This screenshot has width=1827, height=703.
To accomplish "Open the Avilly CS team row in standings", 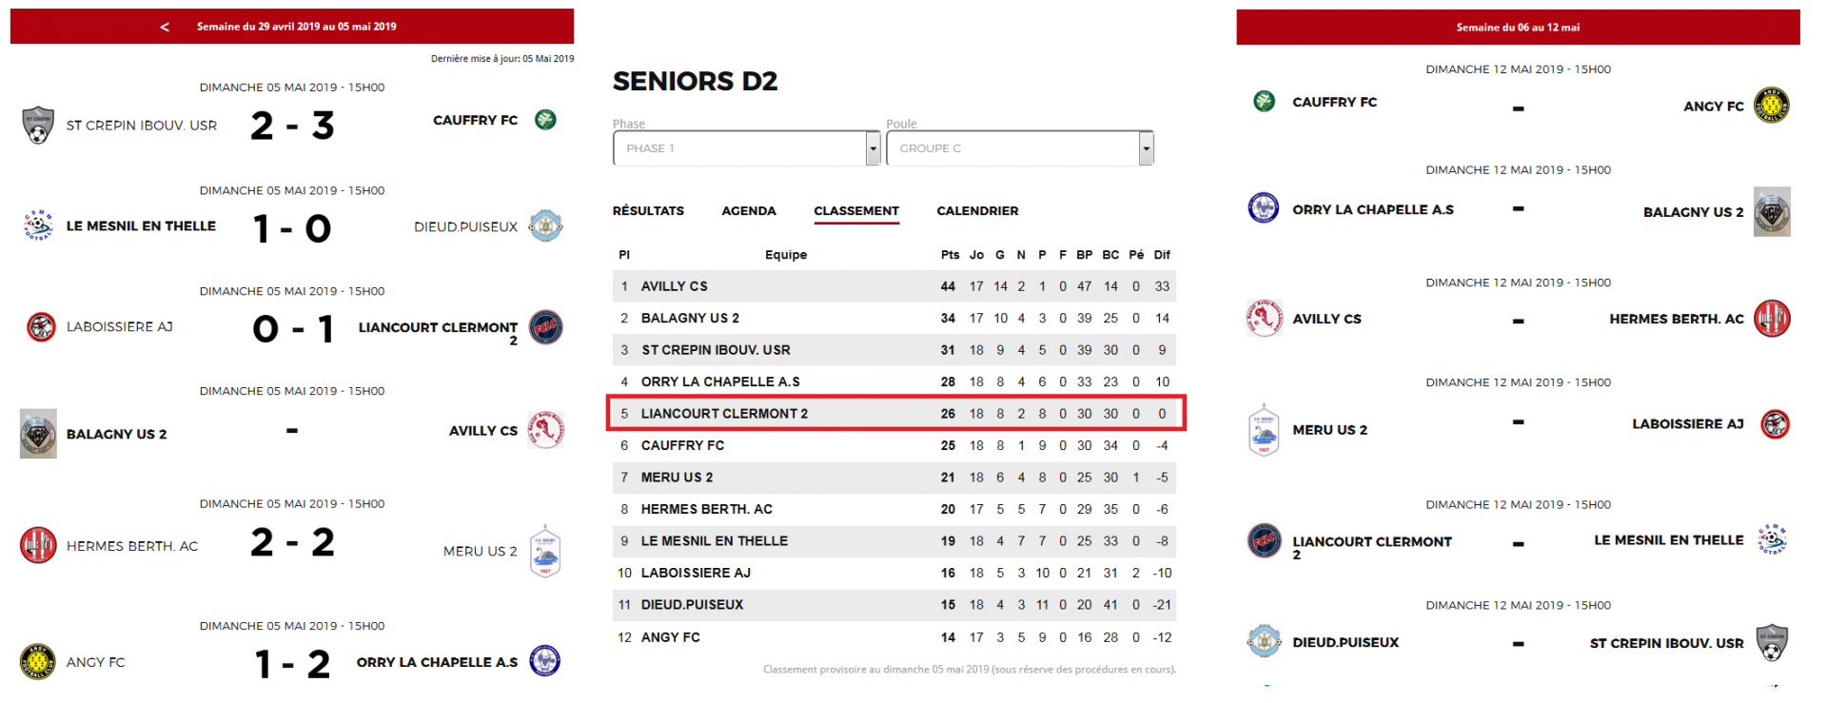I will (894, 286).
